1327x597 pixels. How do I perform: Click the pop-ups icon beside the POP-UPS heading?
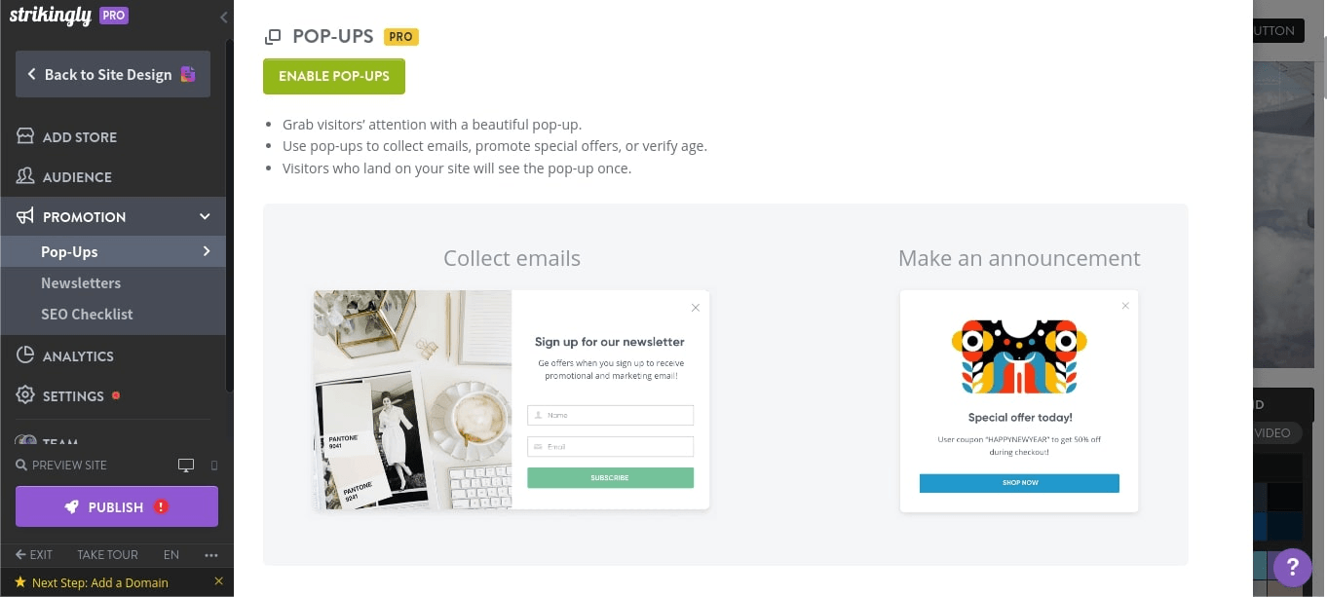click(273, 36)
